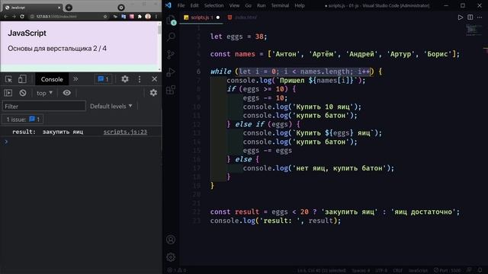
Task: Click the JavaScript language mode in status bar
Action: [418, 270]
